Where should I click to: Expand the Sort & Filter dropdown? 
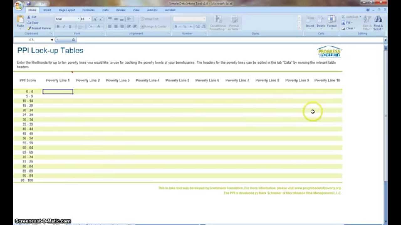point(367,23)
